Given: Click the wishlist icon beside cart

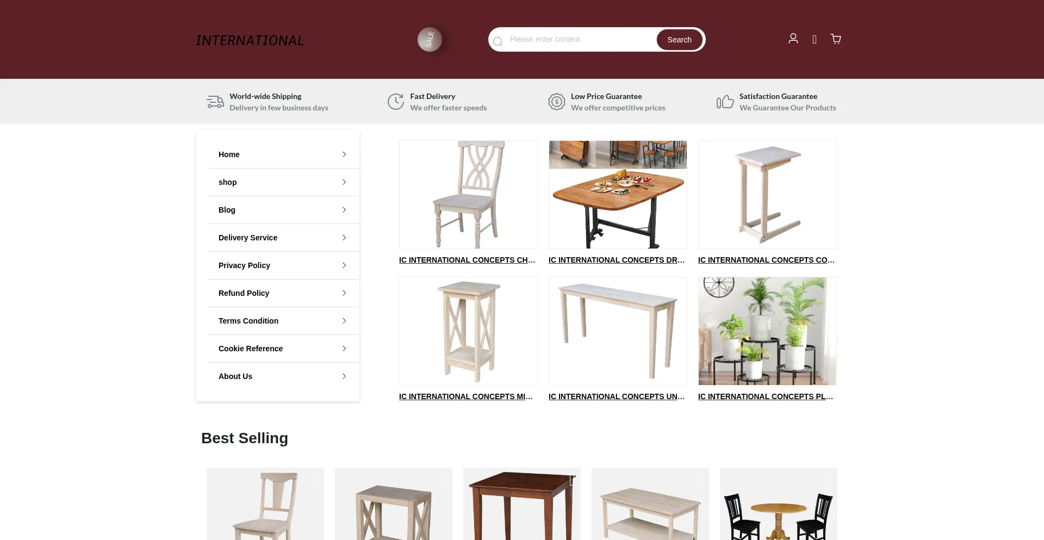Looking at the screenshot, I should pos(815,39).
